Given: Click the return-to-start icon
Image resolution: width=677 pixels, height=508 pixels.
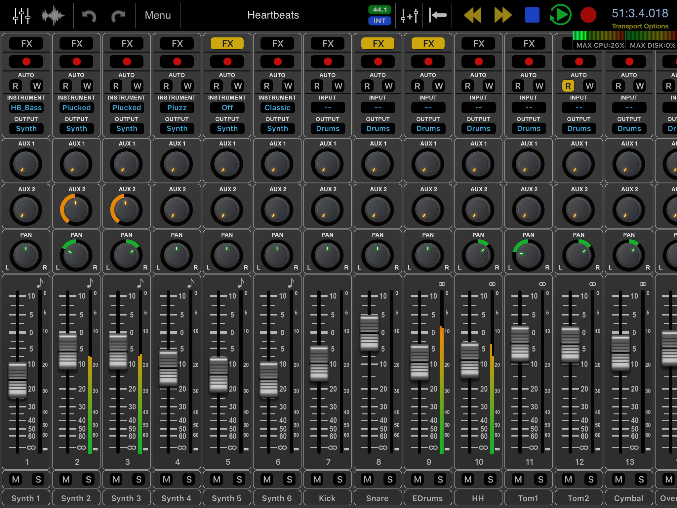Looking at the screenshot, I should (437, 15).
